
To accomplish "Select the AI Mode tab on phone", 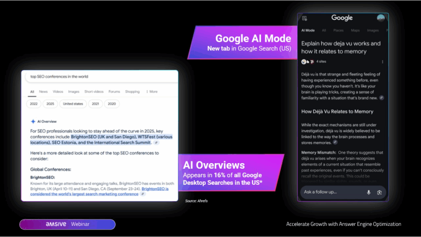I will tap(308, 30).
